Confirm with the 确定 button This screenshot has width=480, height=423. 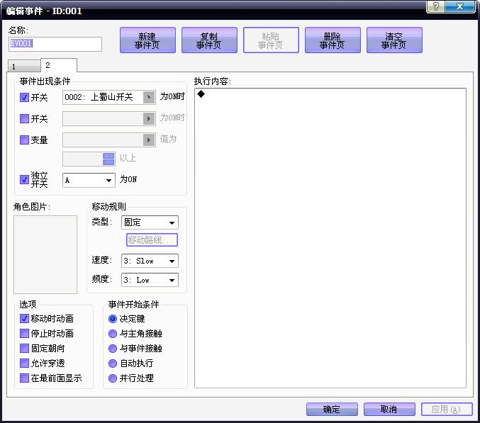click(332, 410)
